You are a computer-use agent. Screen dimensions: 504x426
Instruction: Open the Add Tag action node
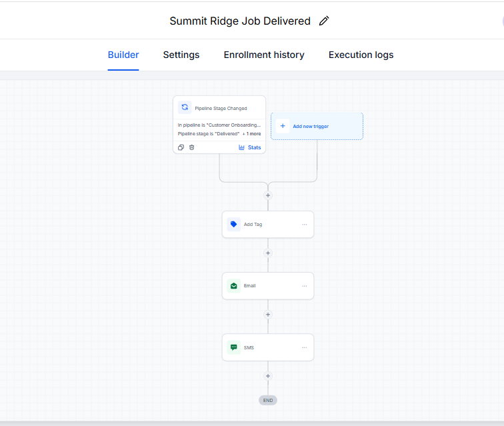pos(268,225)
